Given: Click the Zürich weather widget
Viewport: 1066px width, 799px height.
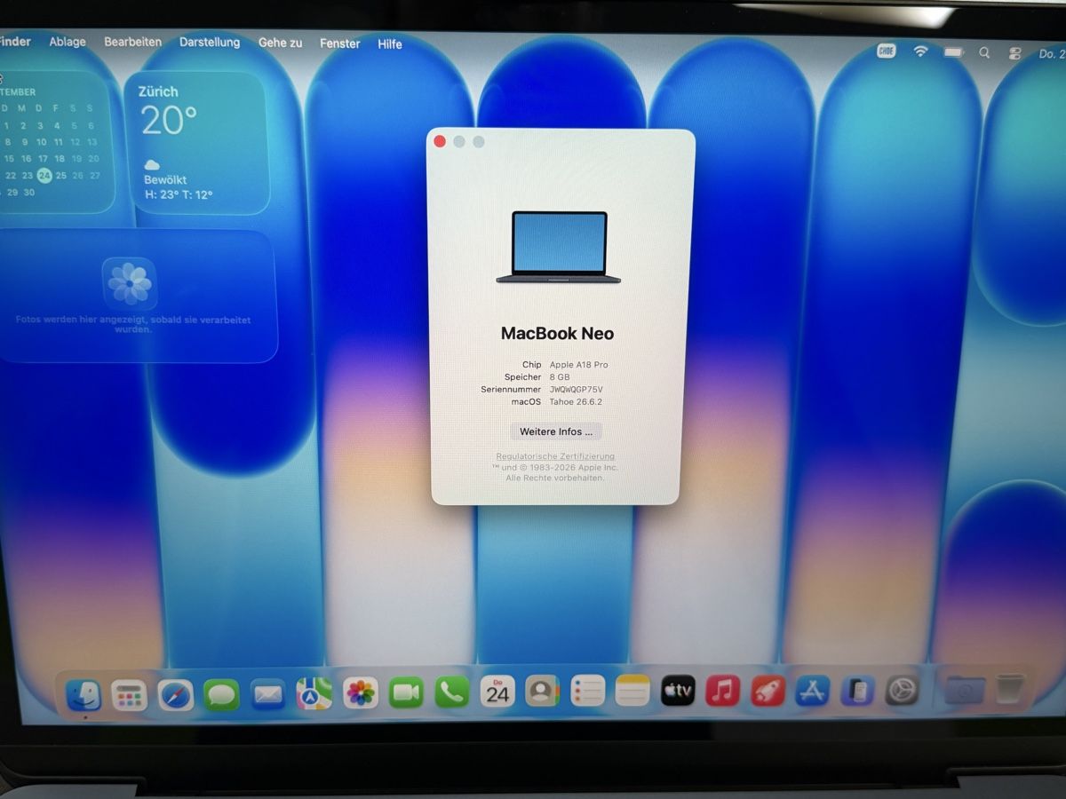Looking at the screenshot, I should 196,143.
